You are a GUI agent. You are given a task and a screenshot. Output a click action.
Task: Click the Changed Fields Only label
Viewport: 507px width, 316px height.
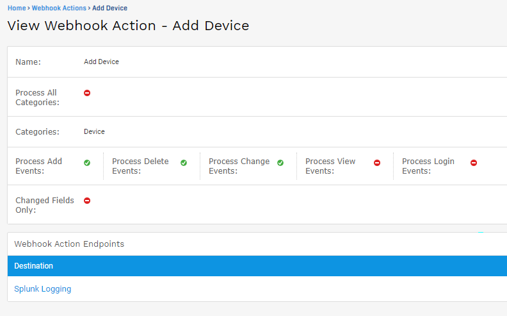(44, 205)
